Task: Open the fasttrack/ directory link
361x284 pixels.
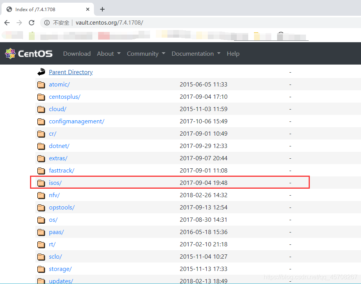Action: (x=62, y=171)
